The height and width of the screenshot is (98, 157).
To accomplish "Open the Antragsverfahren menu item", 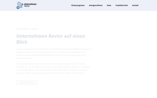I will click(96, 5).
